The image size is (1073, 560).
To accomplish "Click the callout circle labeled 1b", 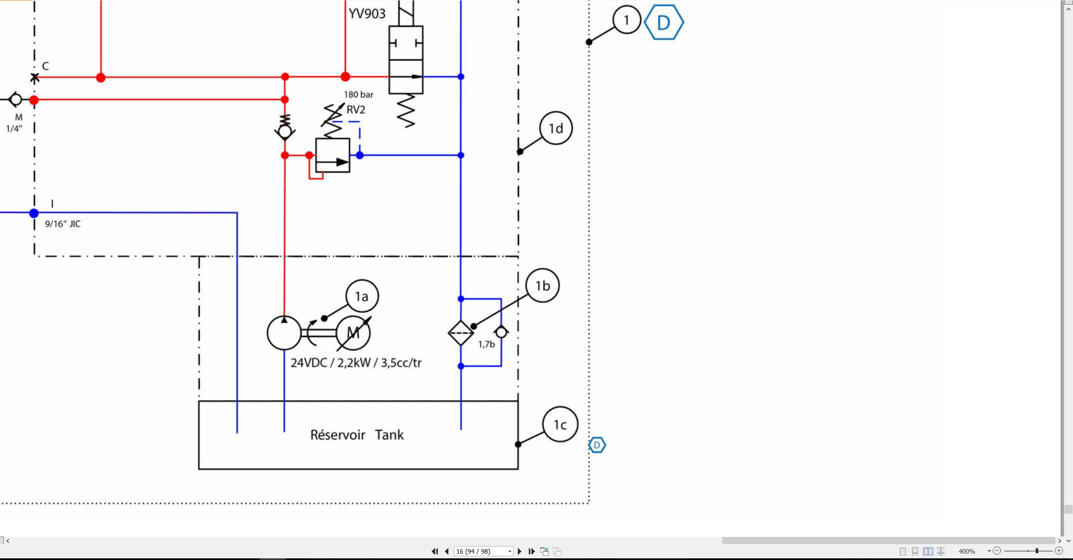I will (542, 285).
